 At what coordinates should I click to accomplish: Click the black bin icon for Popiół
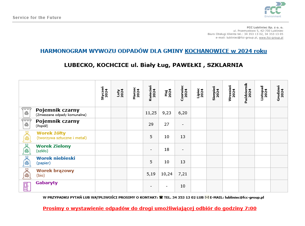[x=27, y=124]
